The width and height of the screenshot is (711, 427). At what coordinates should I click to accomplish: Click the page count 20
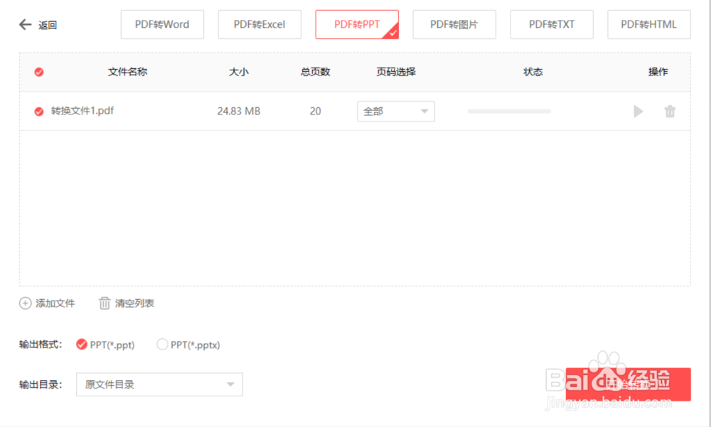click(316, 112)
